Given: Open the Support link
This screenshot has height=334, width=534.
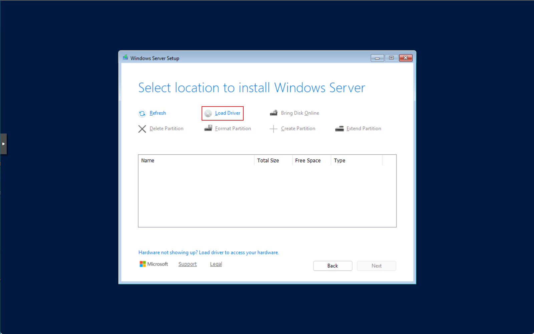Looking at the screenshot, I should [x=188, y=264].
